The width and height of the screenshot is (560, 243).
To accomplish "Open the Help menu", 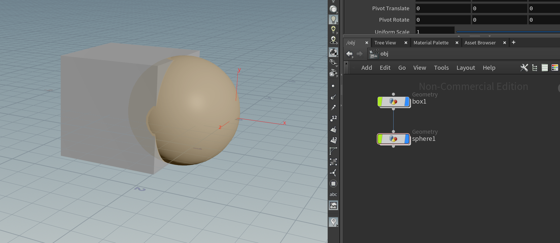I will tap(489, 68).
